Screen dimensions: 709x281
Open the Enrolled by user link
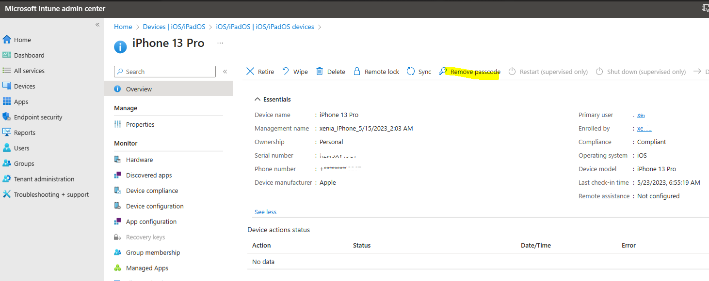tap(644, 129)
